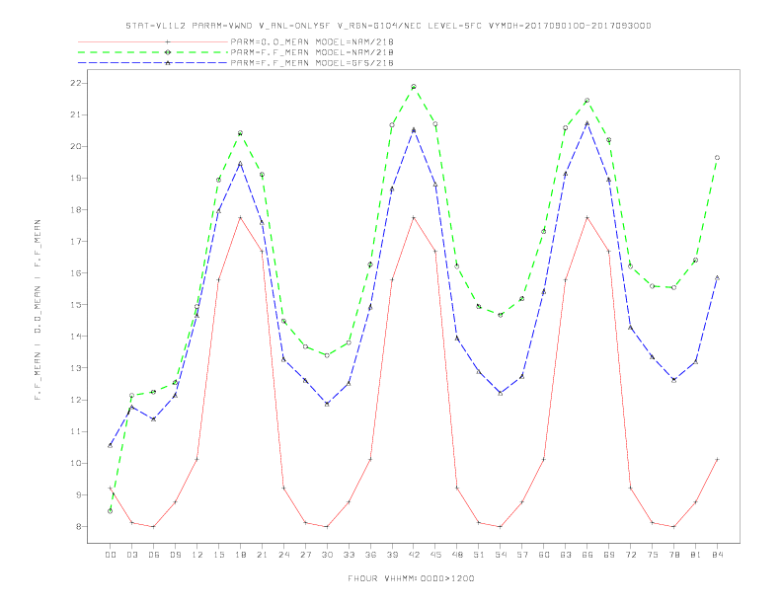Click the y-axis tick label 18
This screenshot has height=604, width=782.
[x=75, y=210]
